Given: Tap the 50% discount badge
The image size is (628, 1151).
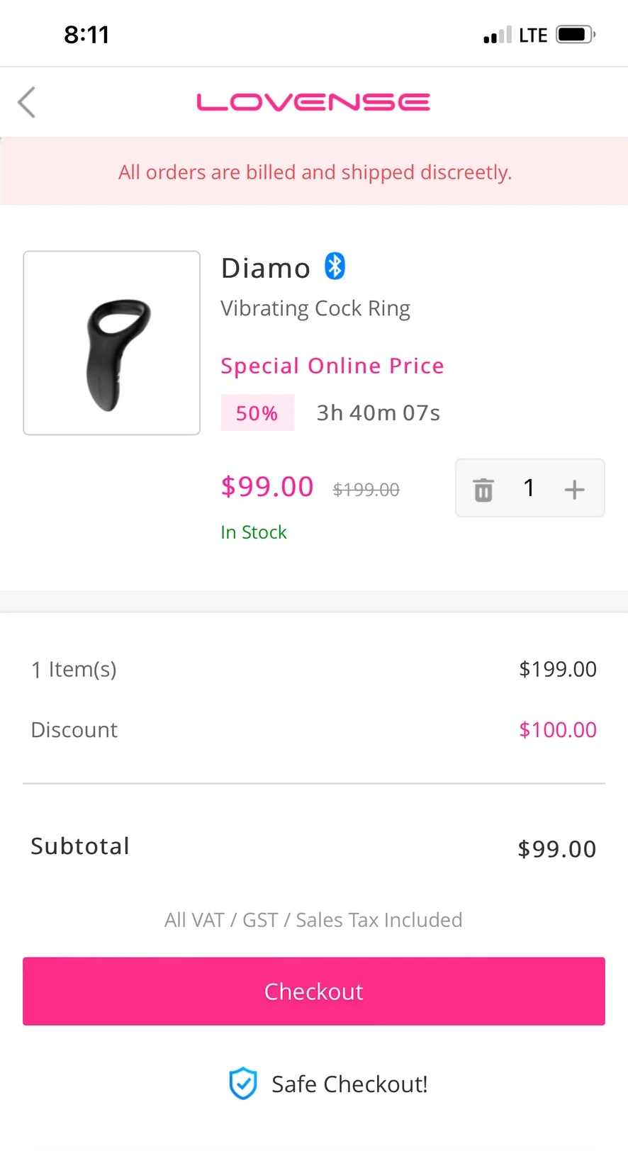Looking at the screenshot, I should click(257, 412).
